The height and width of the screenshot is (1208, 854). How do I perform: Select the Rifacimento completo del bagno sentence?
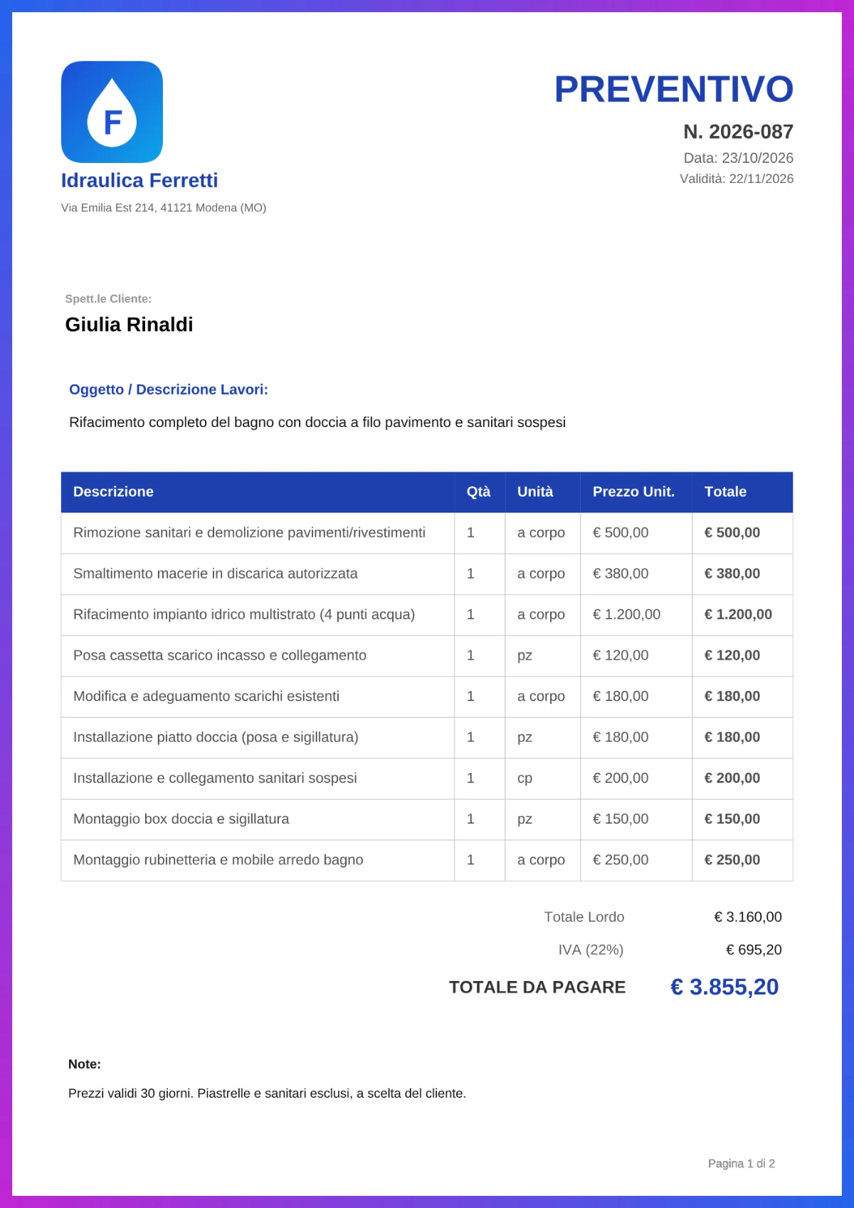pos(317,422)
